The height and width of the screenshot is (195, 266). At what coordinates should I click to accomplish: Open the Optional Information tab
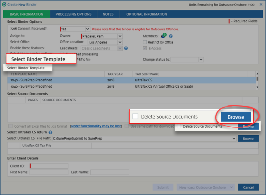pos(146,14)
